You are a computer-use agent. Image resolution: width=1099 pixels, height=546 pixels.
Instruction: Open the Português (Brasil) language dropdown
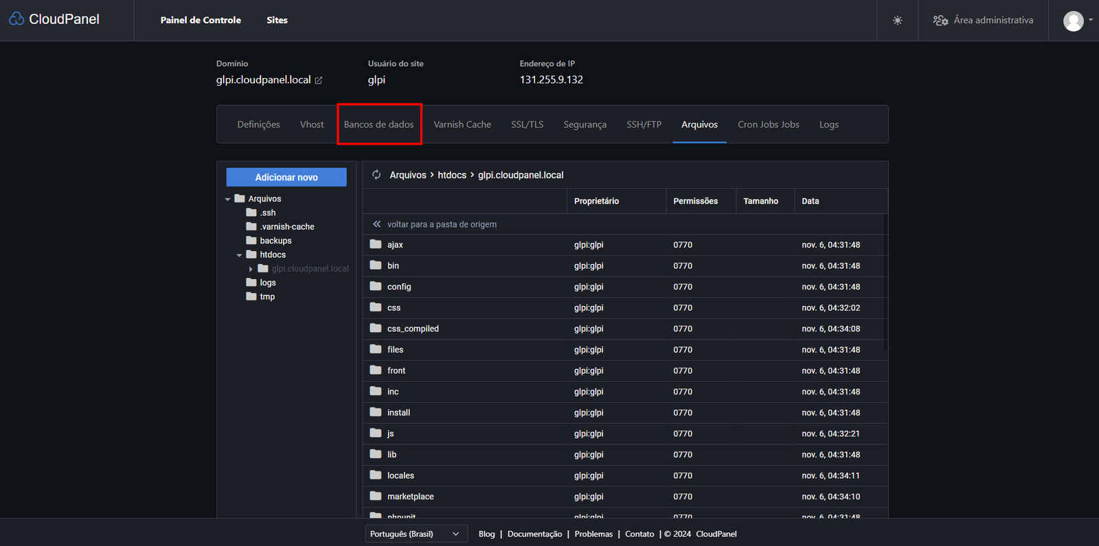pos(416,534)
